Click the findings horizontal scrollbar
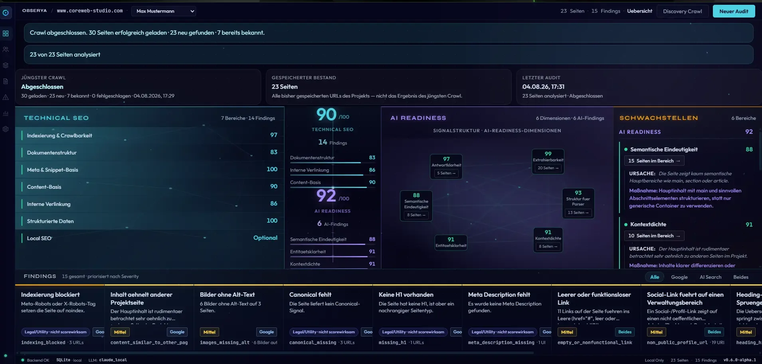This screenshot has height=364, width=762. (x=277, y=353)
